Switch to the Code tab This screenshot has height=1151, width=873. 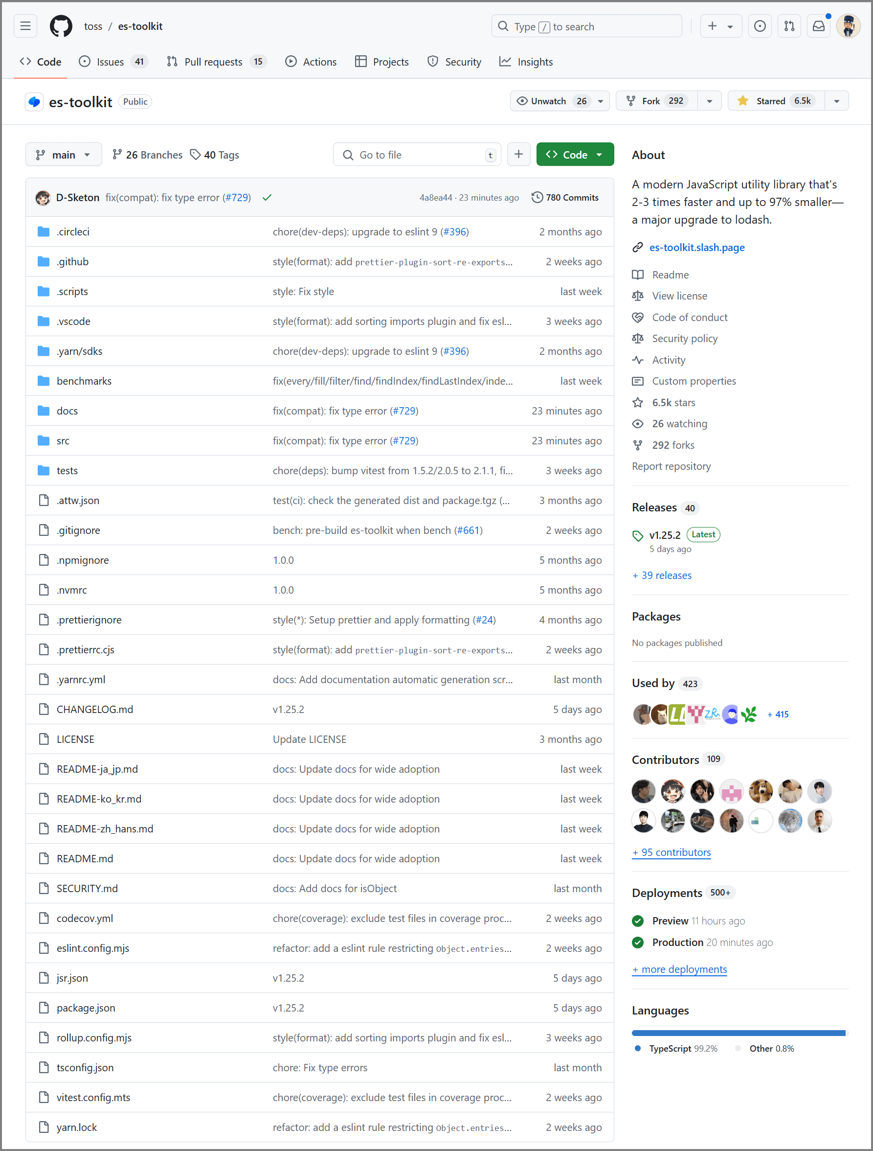point(41,62)
